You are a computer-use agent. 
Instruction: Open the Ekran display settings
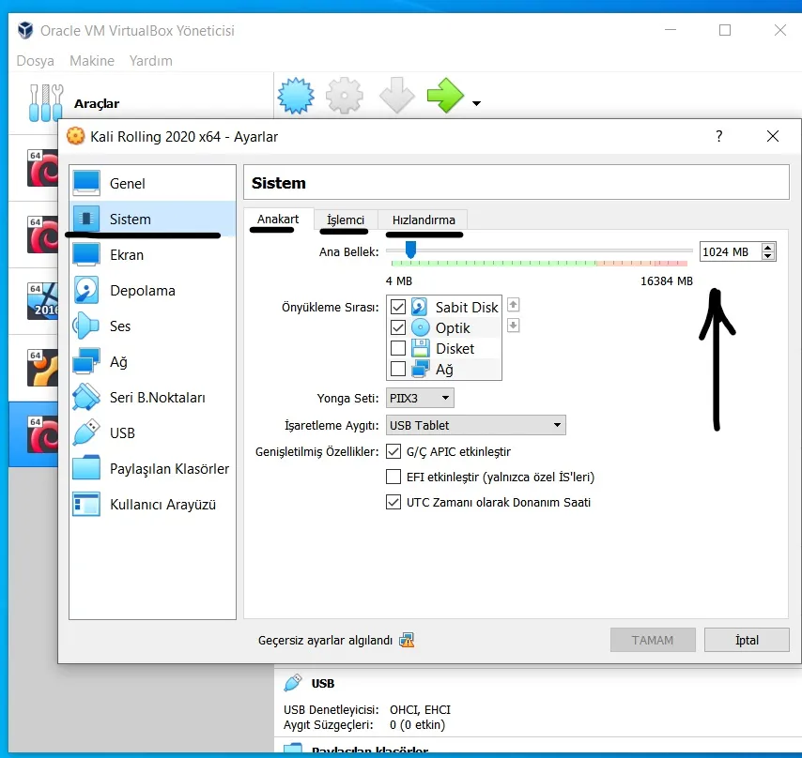click(152, 255)
